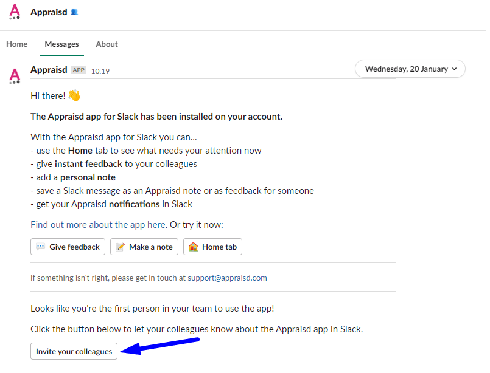Click the 'Hi there!' greeting text
This screenshot has height=373, width=490.
(48, 96)
